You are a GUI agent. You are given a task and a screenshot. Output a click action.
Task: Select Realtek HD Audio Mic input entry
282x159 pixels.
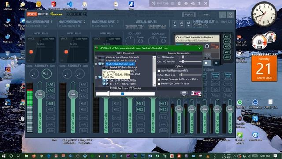[123, 67]
